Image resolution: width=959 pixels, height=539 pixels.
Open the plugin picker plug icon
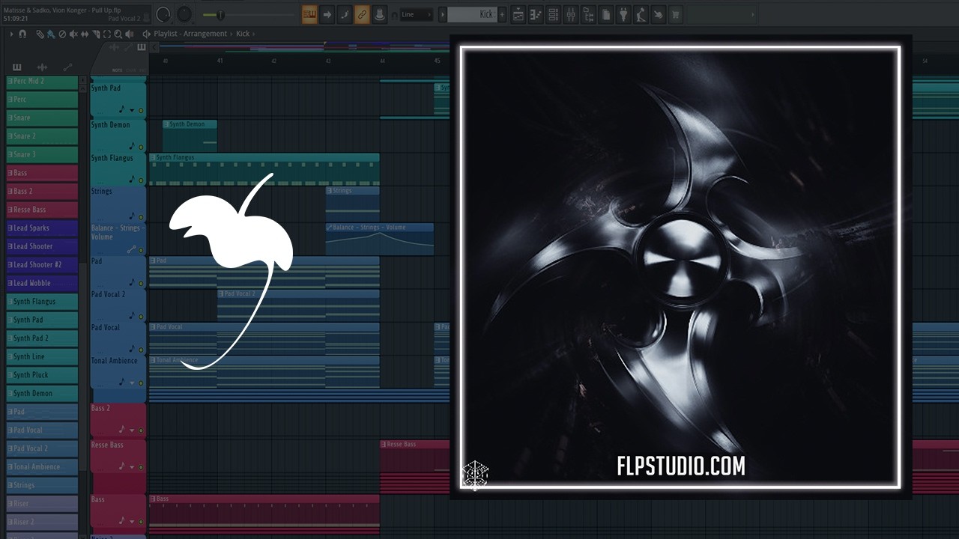pos(623,14)
